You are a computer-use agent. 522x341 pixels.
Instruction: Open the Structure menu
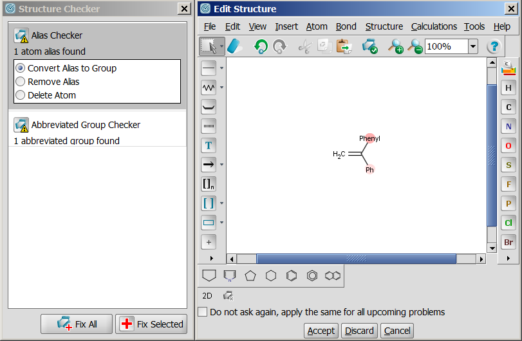pos(384,26)
